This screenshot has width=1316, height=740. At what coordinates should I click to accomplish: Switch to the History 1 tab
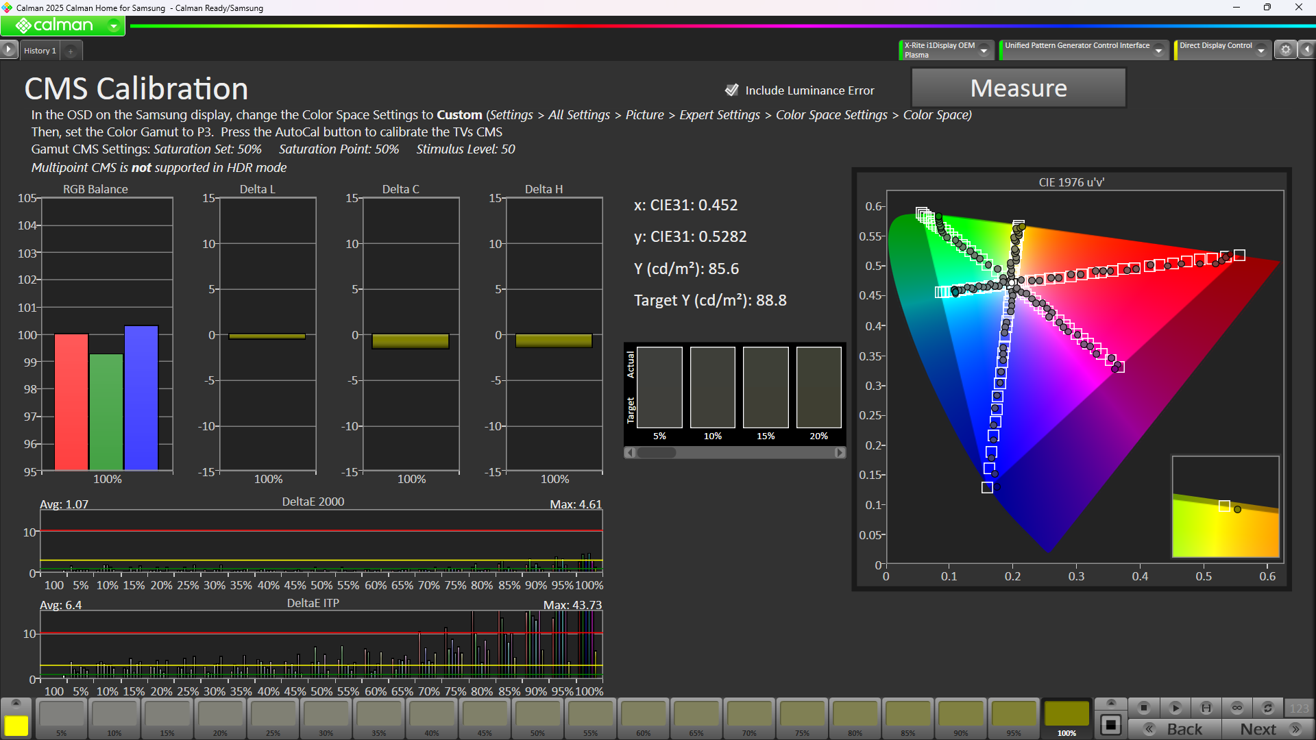[40, 50]
